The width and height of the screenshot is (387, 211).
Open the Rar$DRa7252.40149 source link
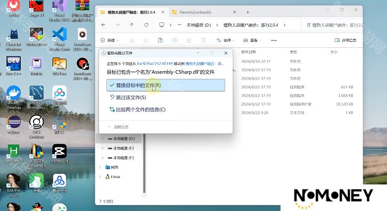pos(155,64)
